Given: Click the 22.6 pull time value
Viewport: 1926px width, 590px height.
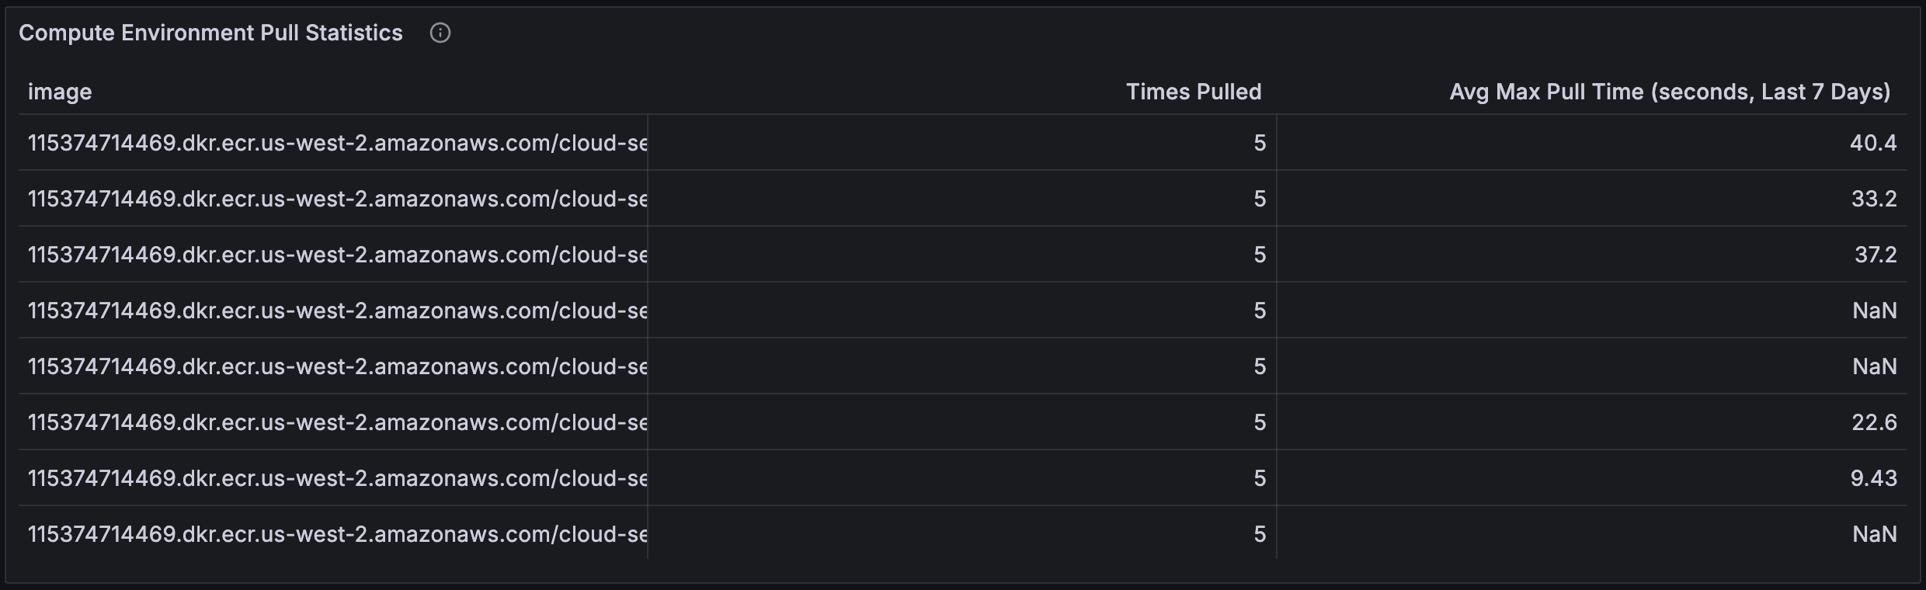Looking at the screenshot, I should click(x=1874, y=422).
